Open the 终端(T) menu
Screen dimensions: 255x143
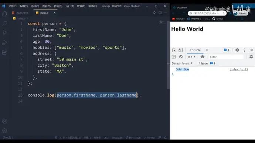81,6
